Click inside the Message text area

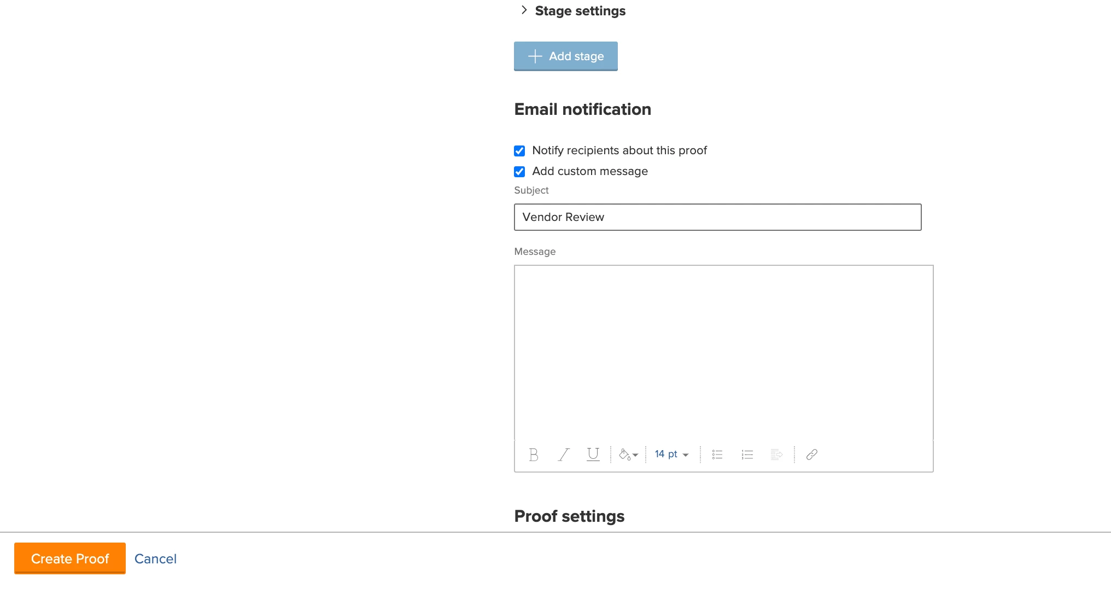pyautogui.click(x=723, y=353)
